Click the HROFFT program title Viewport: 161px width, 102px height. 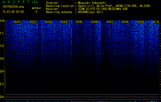pyautogui.click(x=16, y=2)
